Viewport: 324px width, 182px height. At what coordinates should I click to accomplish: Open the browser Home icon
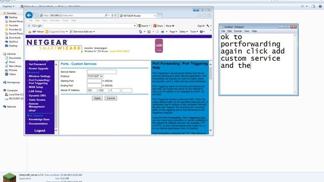point(199,15)
